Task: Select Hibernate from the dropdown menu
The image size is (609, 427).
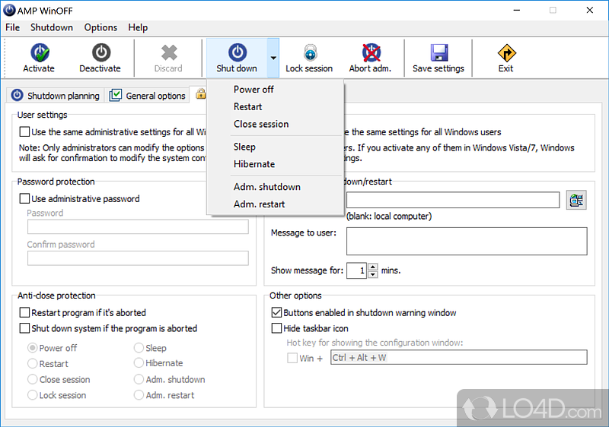Action: (254, 164)
